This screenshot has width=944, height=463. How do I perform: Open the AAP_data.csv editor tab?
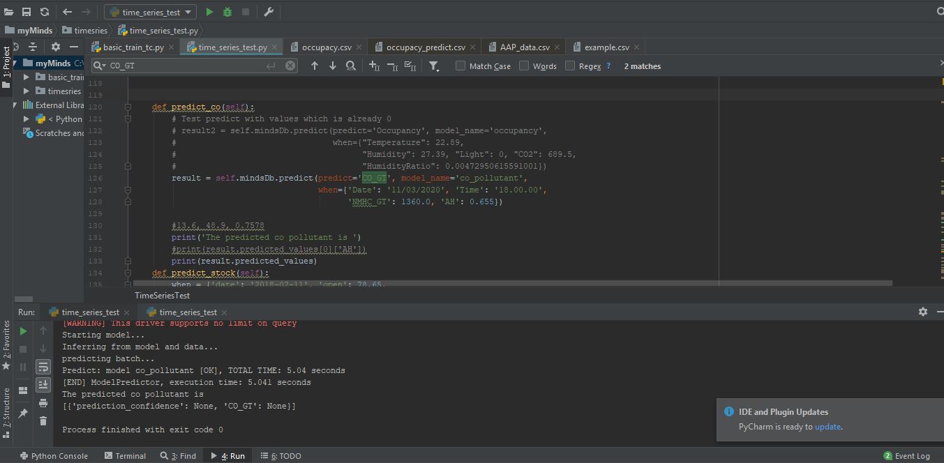(523, 47)
